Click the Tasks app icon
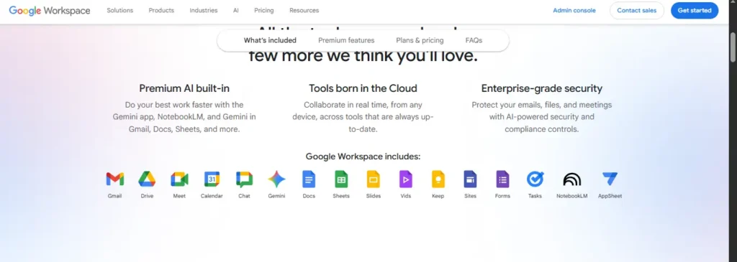The image size is (737, 262). pyautogui.click(x=535, y=179)
